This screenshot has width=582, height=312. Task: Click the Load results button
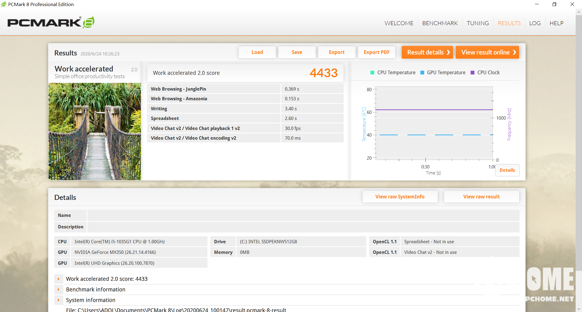[x=257, y=52]
